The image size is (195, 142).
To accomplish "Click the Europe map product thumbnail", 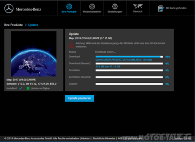I will [x=34, y=54].
